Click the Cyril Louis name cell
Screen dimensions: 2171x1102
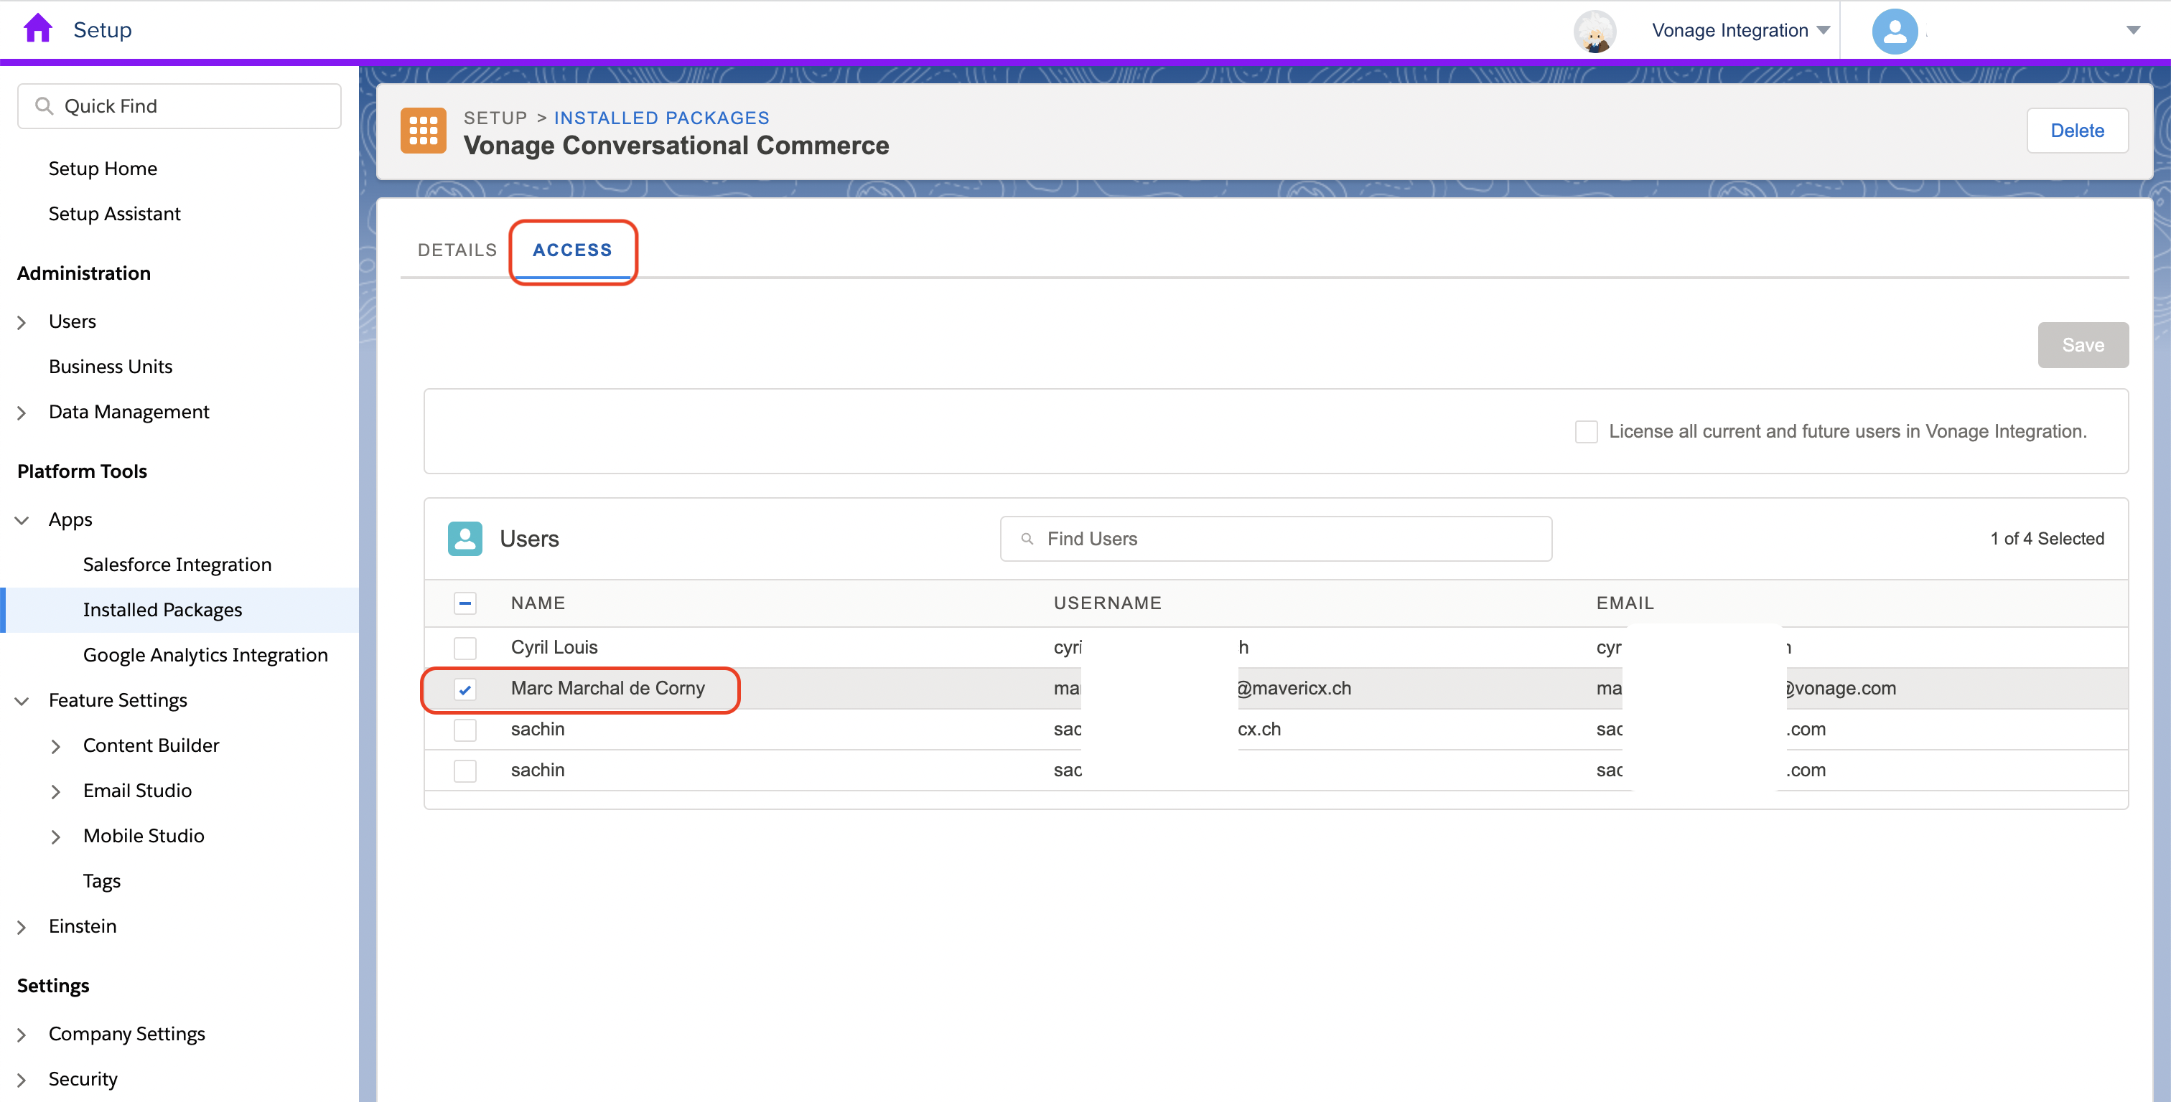[554, 647]
